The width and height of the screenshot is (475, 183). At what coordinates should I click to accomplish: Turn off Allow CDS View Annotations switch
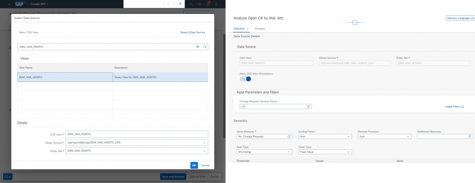246,79
